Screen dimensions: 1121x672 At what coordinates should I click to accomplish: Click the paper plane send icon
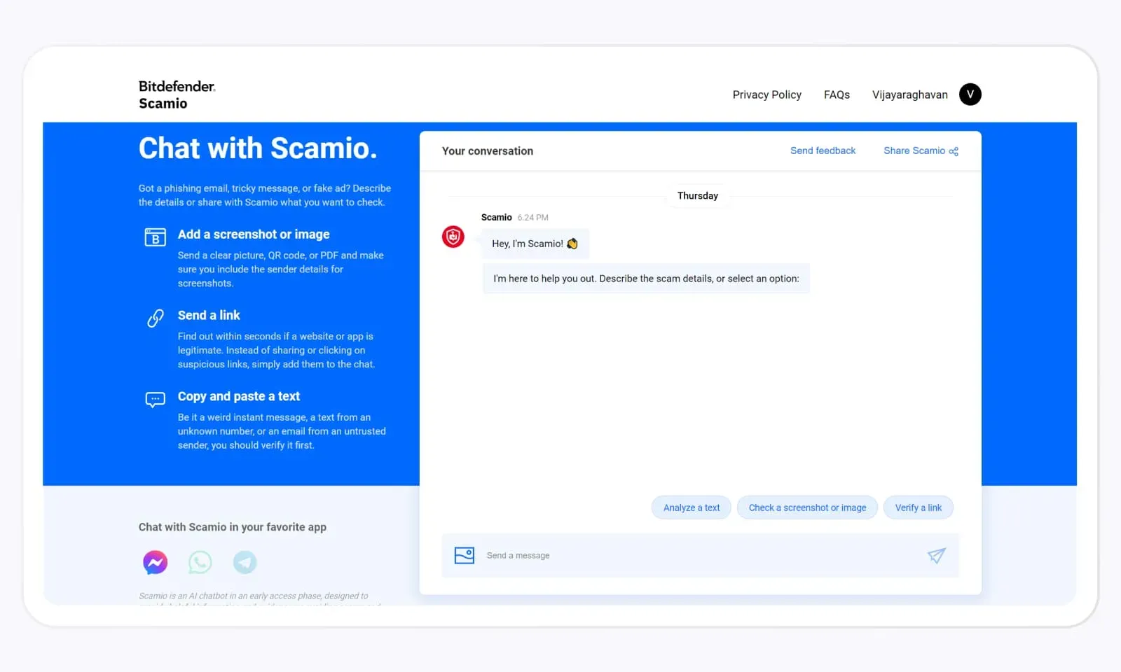[937, 555]
